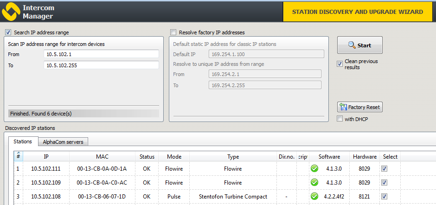Click MAC address 00-13-CB-0A-C0-AC
The width and height of the screenshot is (436, 205).
coord(102,182)
